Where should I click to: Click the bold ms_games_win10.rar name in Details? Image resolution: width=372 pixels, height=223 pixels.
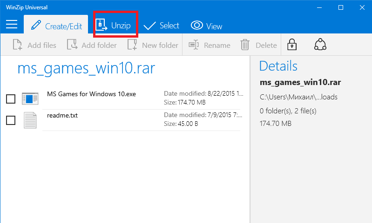[300, 82]
